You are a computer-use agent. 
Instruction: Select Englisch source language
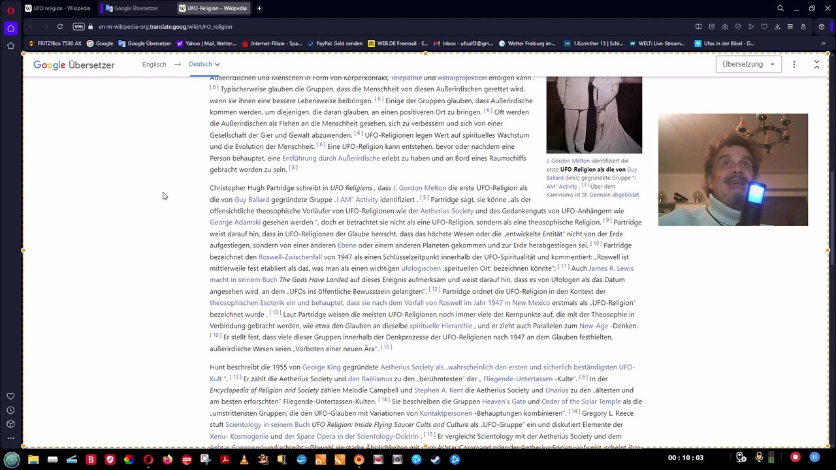tap(154, 65)
